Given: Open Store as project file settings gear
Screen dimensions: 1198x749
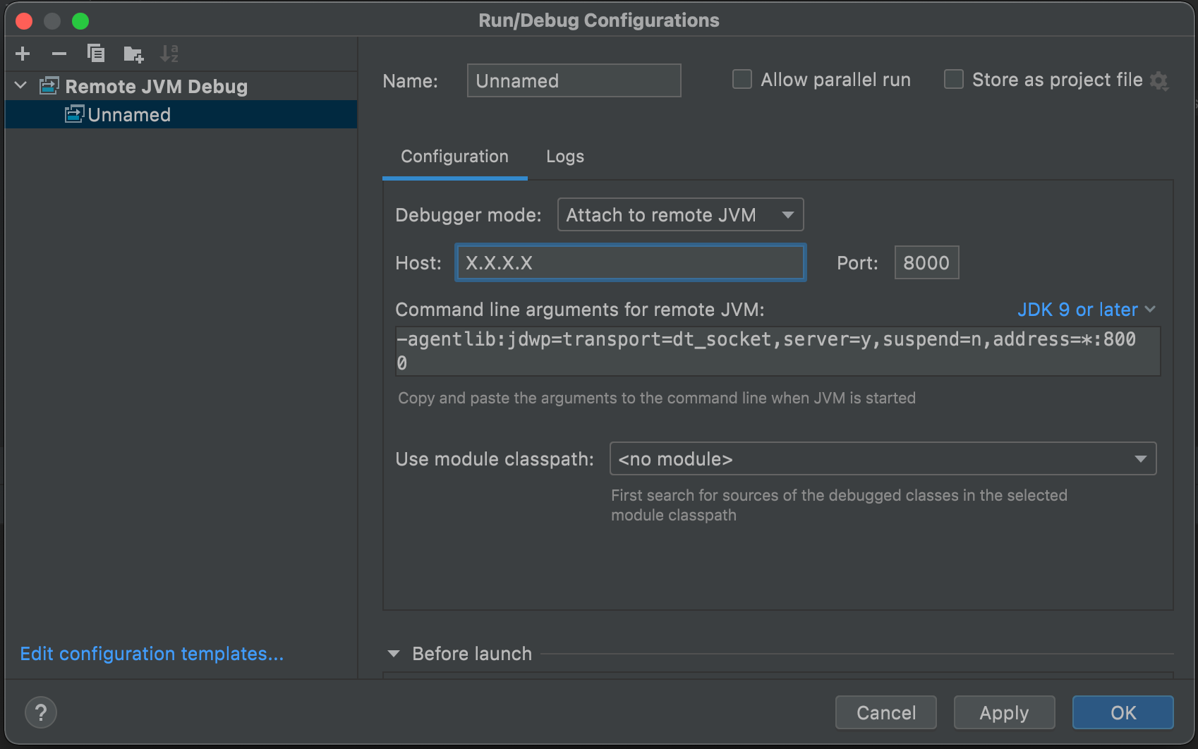Looking at the screenshot, I should pos(1159,81).
